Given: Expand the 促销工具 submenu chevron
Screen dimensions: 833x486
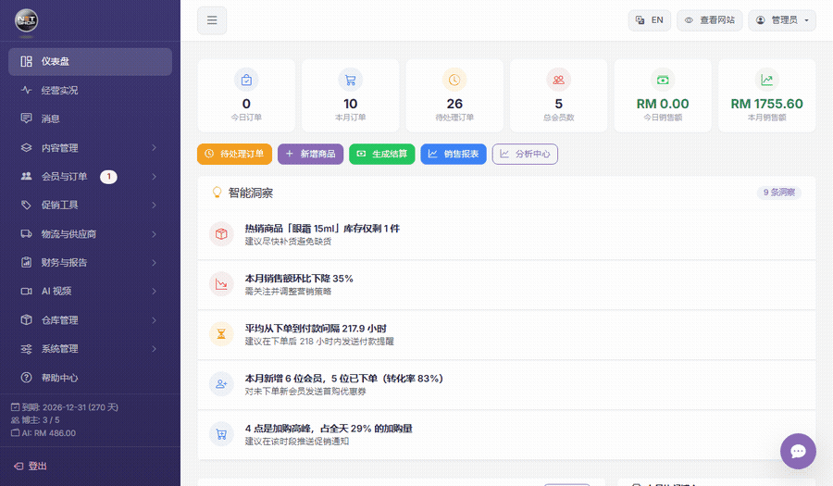Looking at the screenshot, I should (154, 205).
